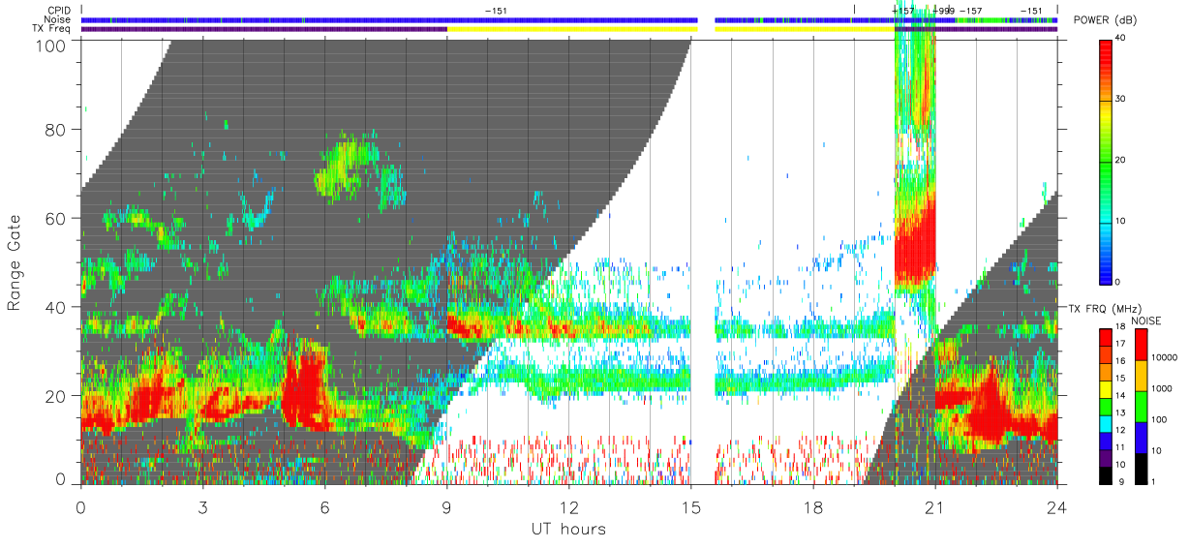The width and height of the screenshot is (1189, 549).
Task: Click the 'CPID' row label
Action: 59,11
